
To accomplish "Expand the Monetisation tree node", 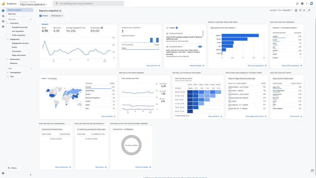I will click(x=8, y=59).
